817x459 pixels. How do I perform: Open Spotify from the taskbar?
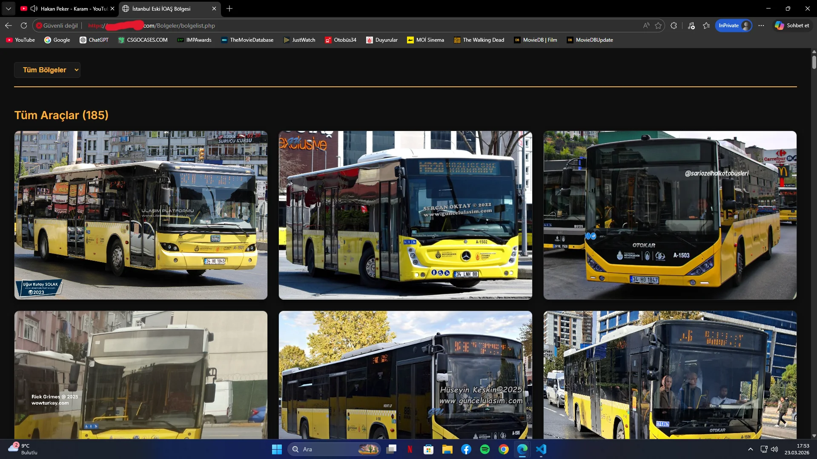484,449
